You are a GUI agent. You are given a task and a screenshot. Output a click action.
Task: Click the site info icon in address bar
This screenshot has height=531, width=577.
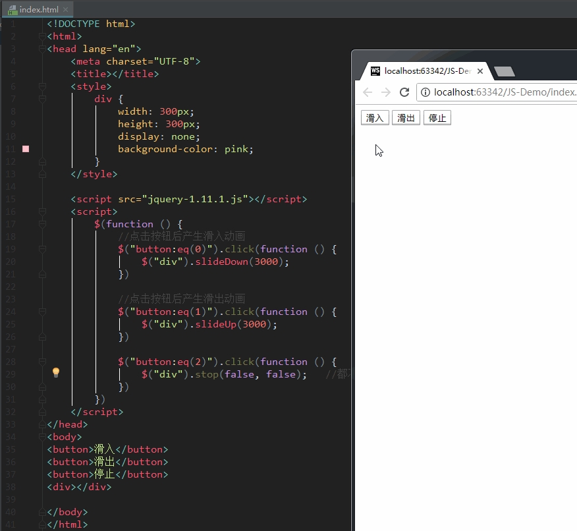426,92
